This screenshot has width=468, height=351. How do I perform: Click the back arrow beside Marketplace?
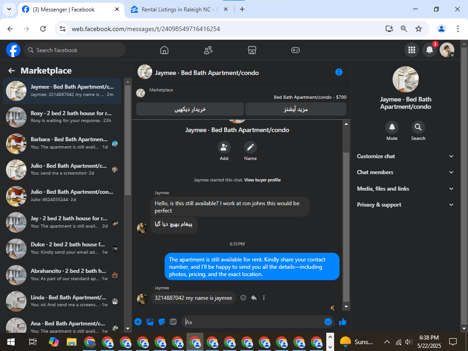(11, 71)
